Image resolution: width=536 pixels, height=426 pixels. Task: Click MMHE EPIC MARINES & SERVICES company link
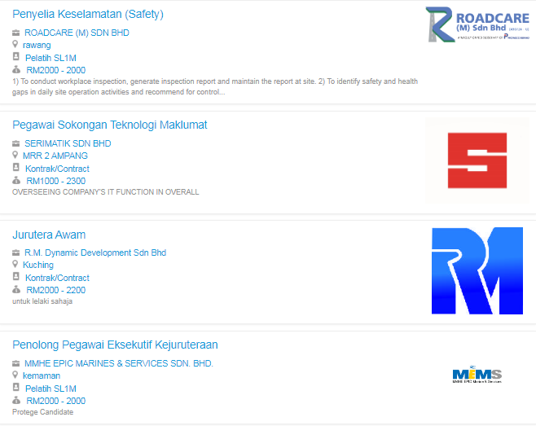[x=119, y=363]
